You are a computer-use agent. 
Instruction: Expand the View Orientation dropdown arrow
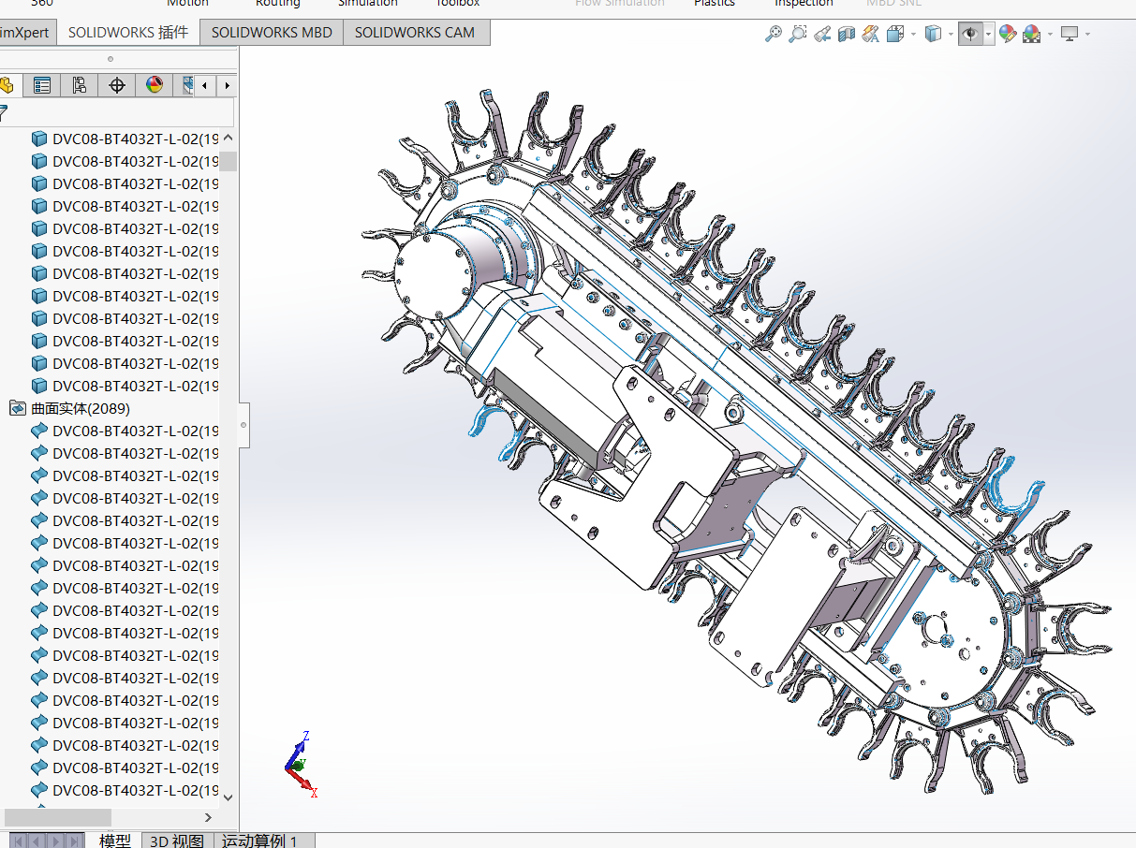(x=912, y=35)
